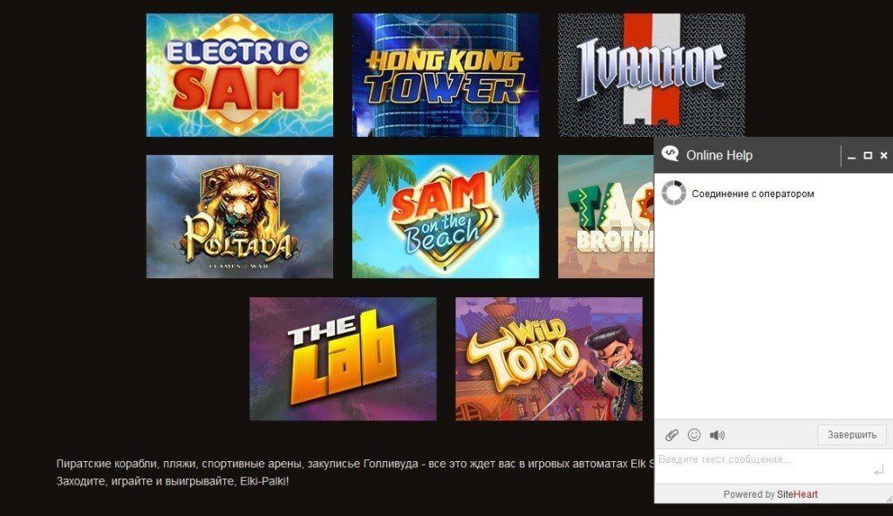893x516 pixels.
Task: Click the Завершить button to end chat
Action: (x=851, y=435)
